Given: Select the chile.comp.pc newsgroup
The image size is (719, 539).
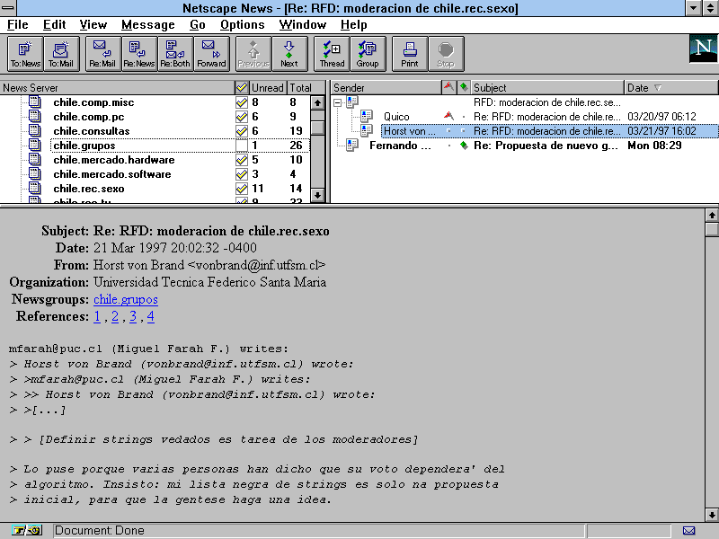Looking at the screenshot, I should coord(88,117).
